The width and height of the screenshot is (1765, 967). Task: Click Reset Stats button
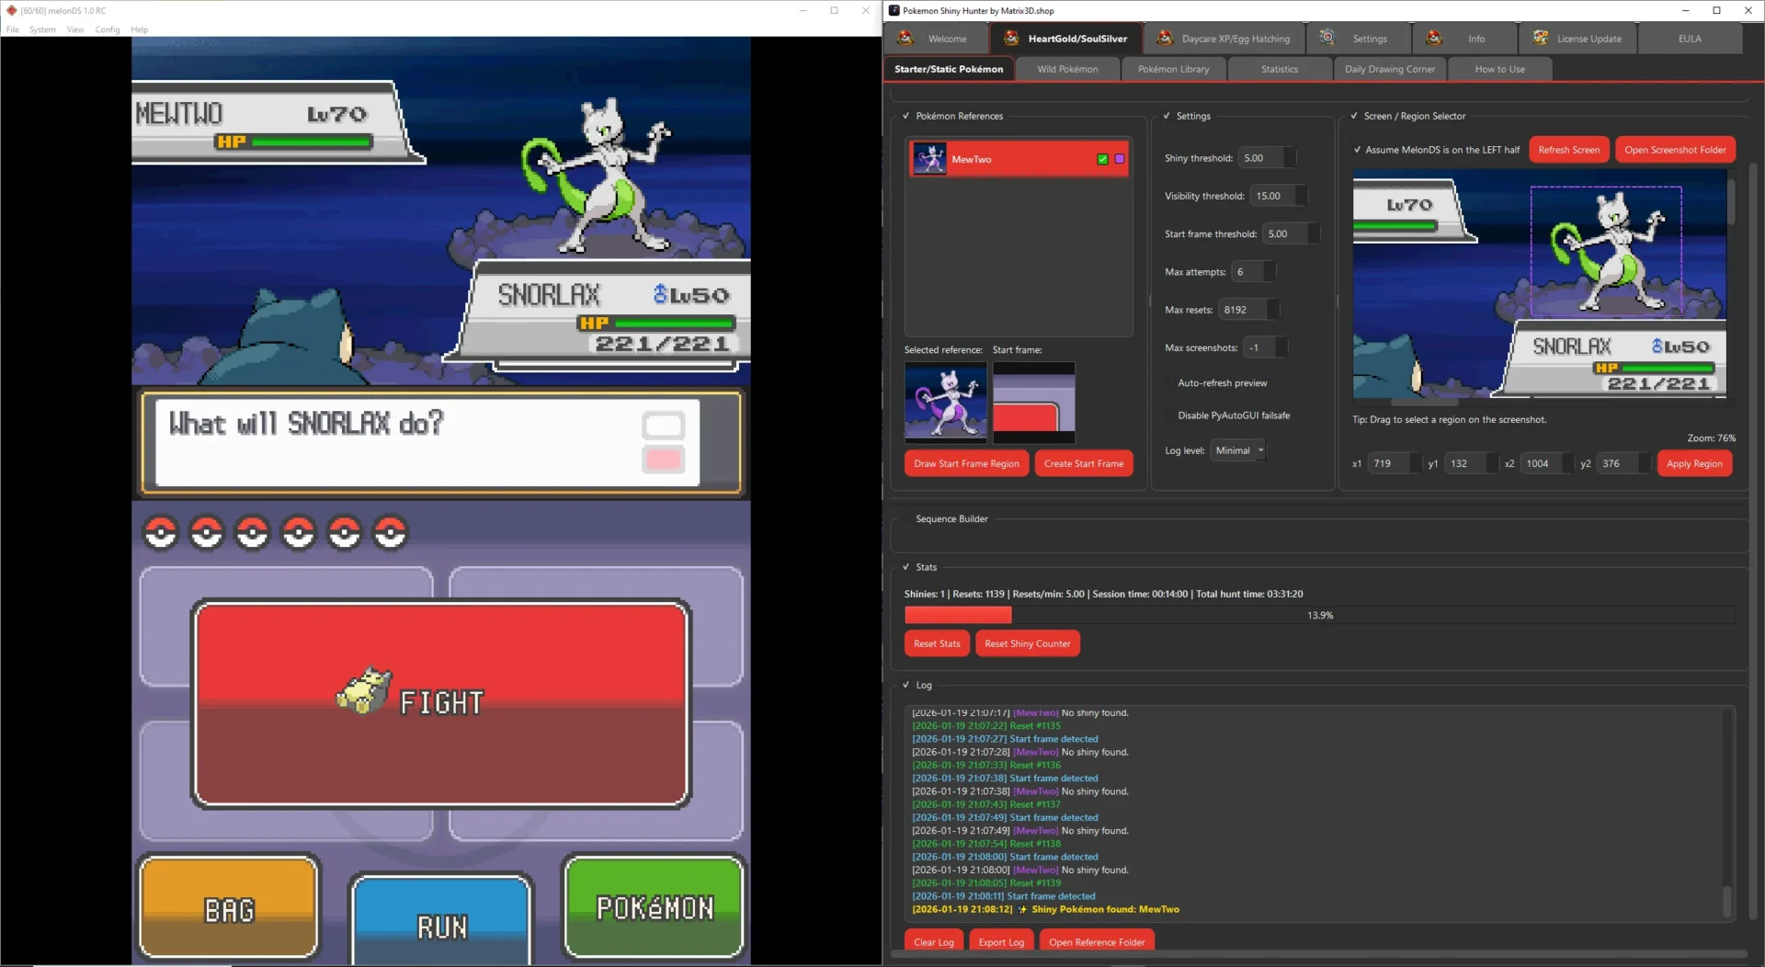click(x=937, y=643)
